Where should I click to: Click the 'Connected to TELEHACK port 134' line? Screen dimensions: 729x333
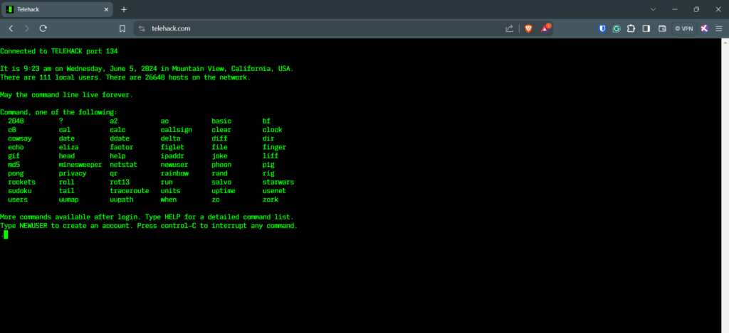pos(59,51)
